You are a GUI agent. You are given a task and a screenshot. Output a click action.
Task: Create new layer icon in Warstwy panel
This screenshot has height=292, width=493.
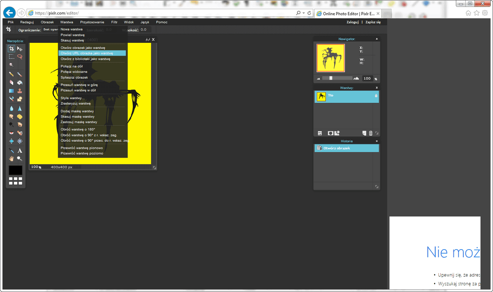pos(364,133)
